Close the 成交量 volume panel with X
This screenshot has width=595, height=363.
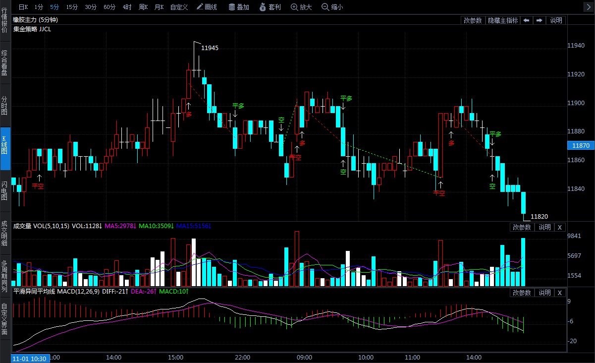[559, 227]
